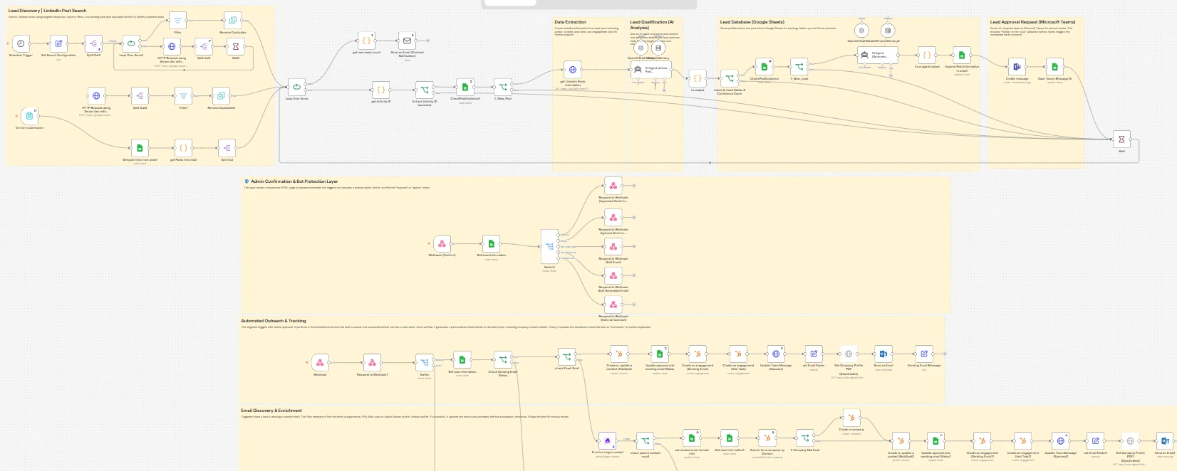1177x471 pixels.
Task: Click the Extract Activity ID node
Action: [x=425, y=90]
